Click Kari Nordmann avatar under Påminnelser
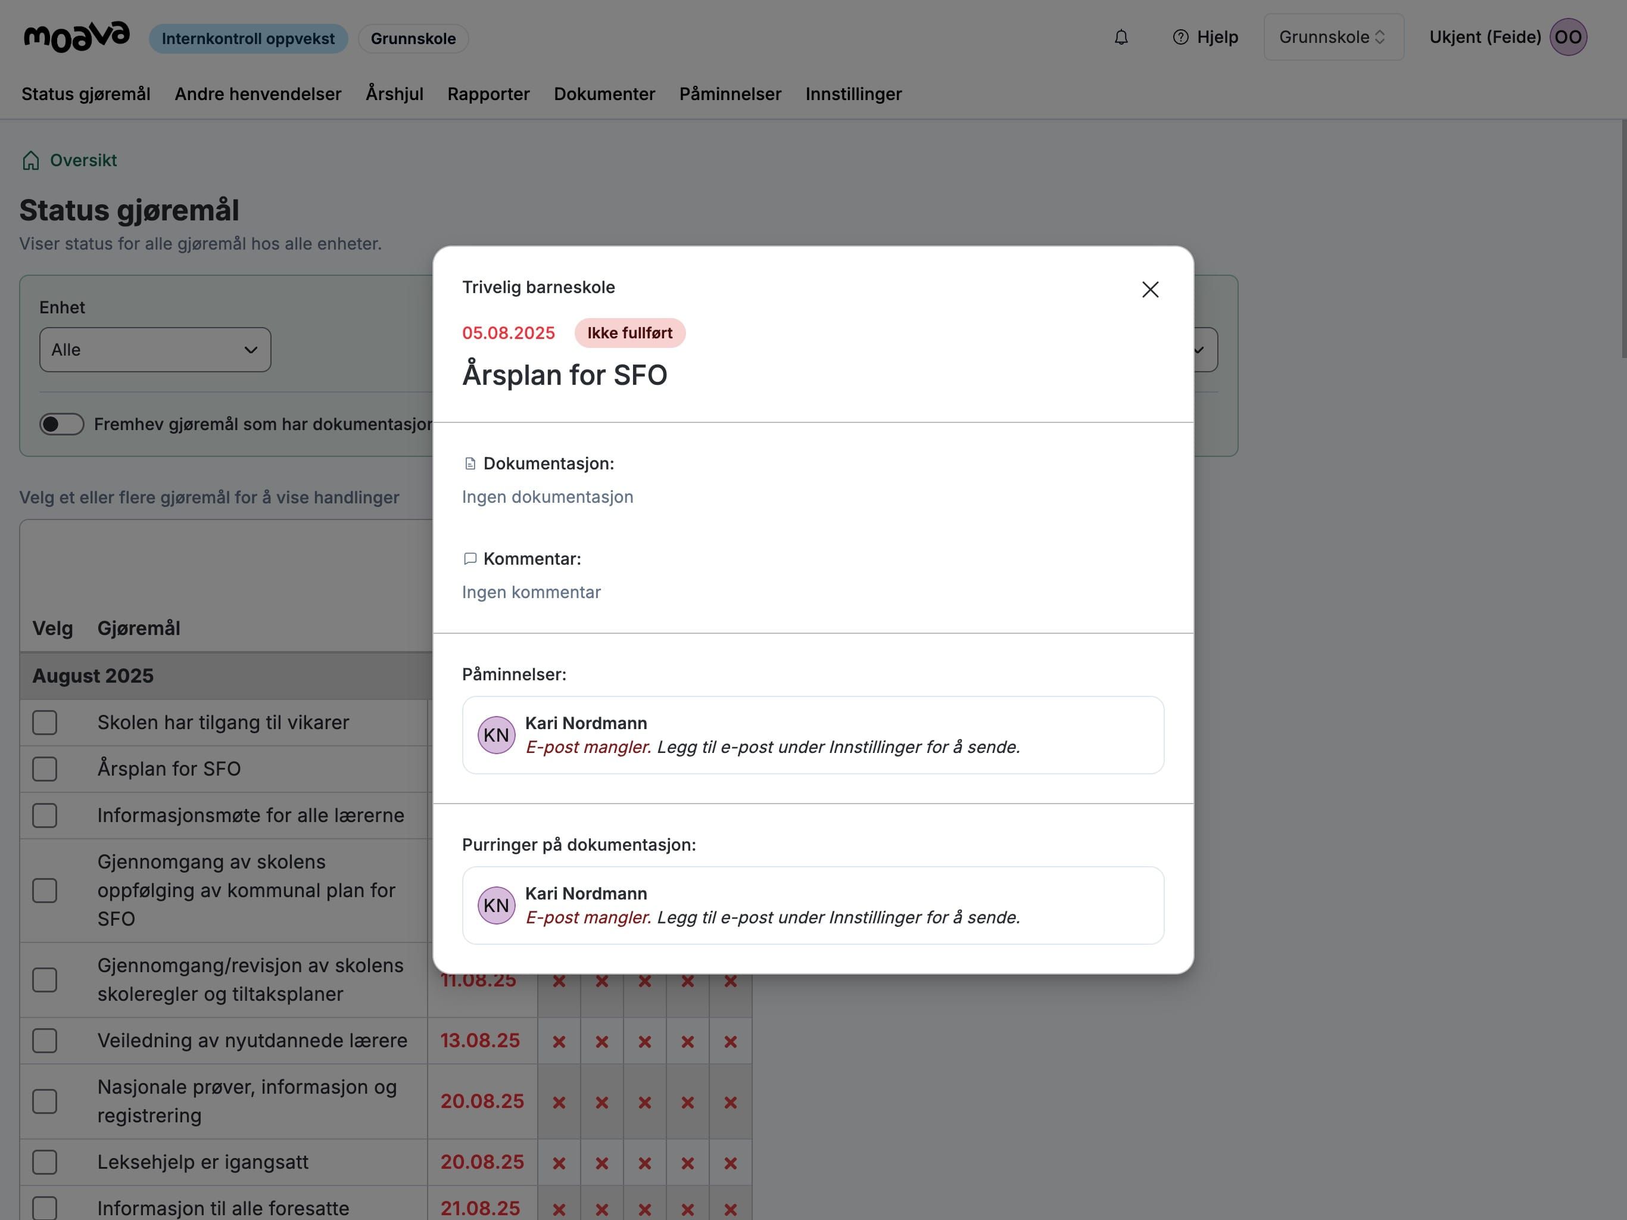The height and width of the screenshot is (1220, 1627). coord(495,735)
